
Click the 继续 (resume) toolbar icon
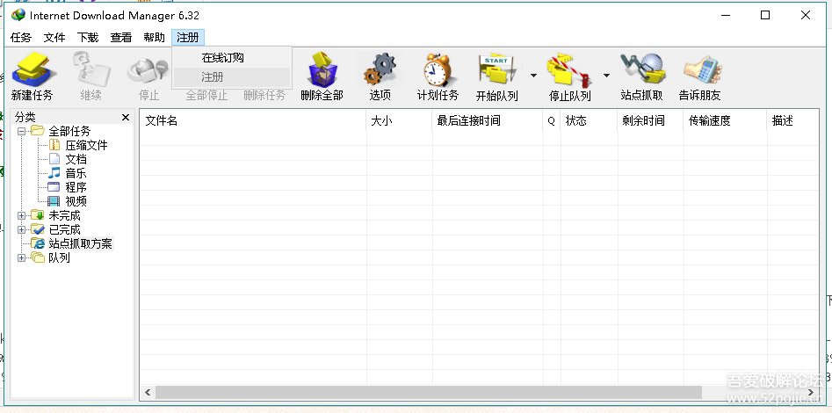pos(90,70)
